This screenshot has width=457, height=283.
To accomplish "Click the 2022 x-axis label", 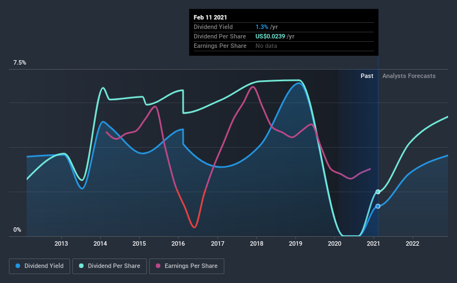I will tap(412, 243).
